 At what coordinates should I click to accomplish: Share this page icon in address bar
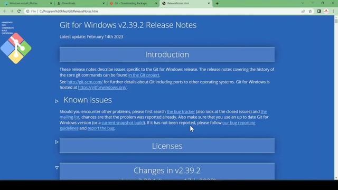[x=303, y=11]
